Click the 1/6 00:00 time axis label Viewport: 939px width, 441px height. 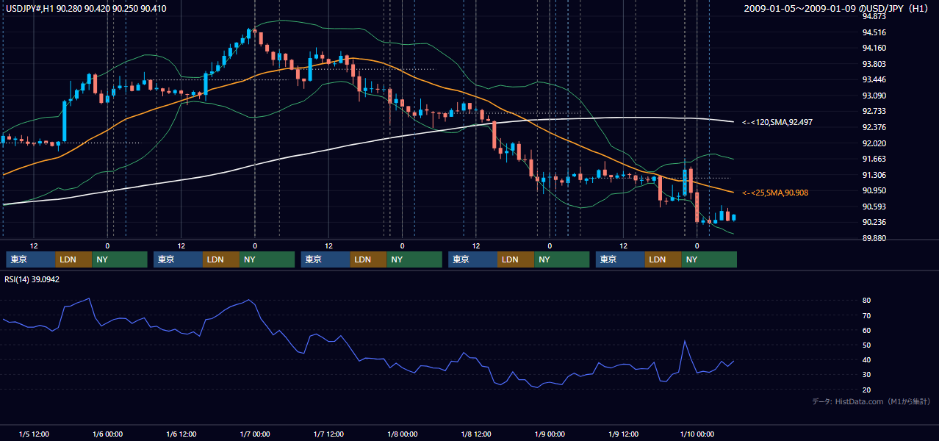tap(107, 434)
